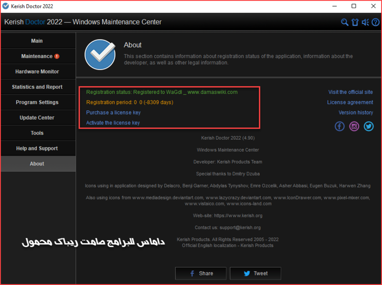Viewport: 382px width, 285px height.
Task: Toggle the sound speaker icon in header
Action: [x=365, y=22]
